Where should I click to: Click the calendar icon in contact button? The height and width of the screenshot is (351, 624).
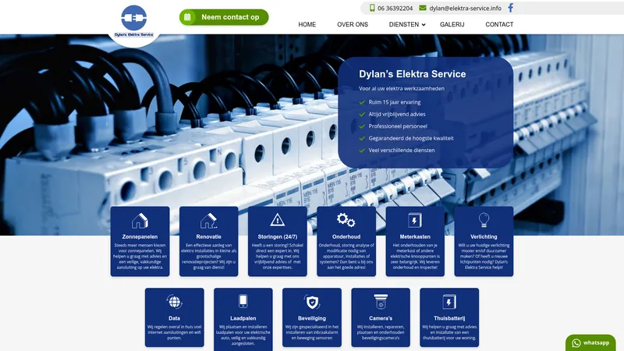(x=187, y=17)
